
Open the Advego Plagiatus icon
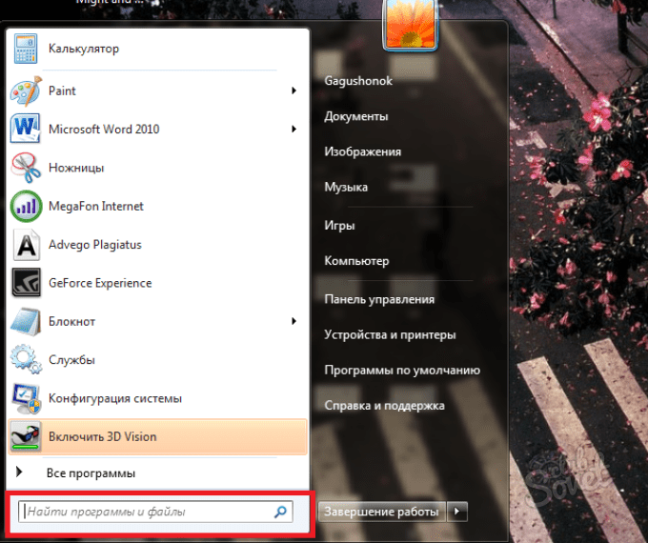point(26,245)
